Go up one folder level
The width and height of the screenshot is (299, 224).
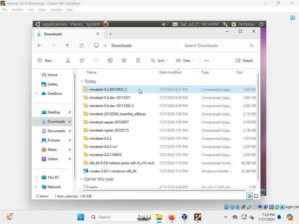pyautogui.click(x=67, y=45)
